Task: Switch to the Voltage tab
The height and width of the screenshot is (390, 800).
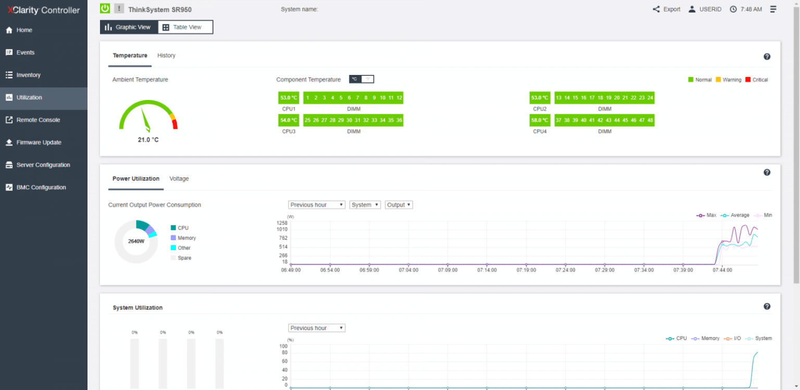Action: point(179,178)
